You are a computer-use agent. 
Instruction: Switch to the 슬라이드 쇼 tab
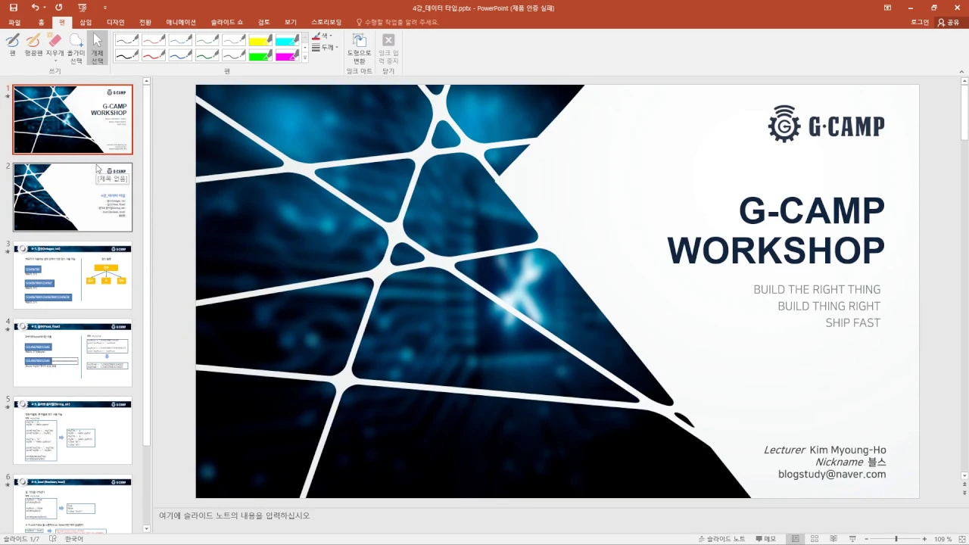pyautogui.click(x=227, y=23)
